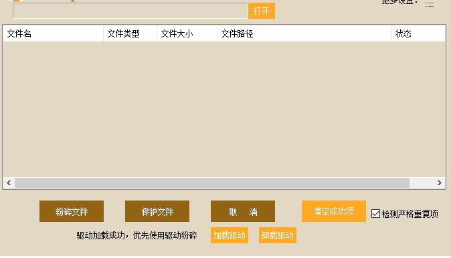Click the 清空成功项 button

[x=334, y=211]
